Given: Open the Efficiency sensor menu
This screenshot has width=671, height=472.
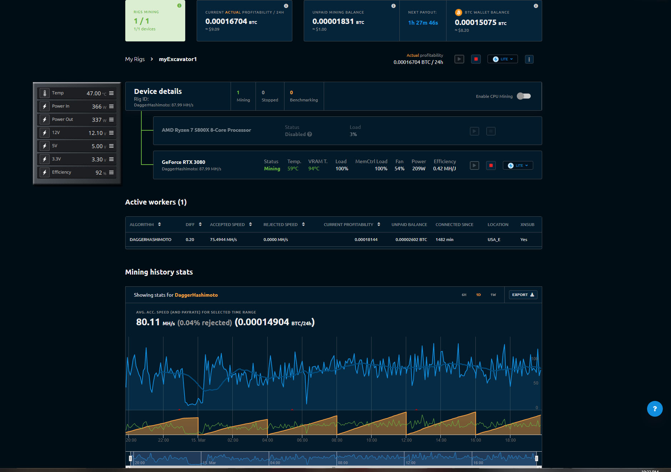Looking at the screenshot, I should 111,172.
